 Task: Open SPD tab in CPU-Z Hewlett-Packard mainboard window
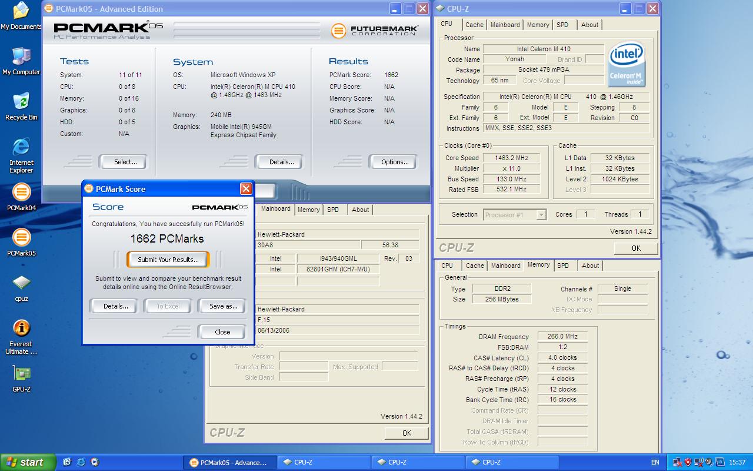334,210
